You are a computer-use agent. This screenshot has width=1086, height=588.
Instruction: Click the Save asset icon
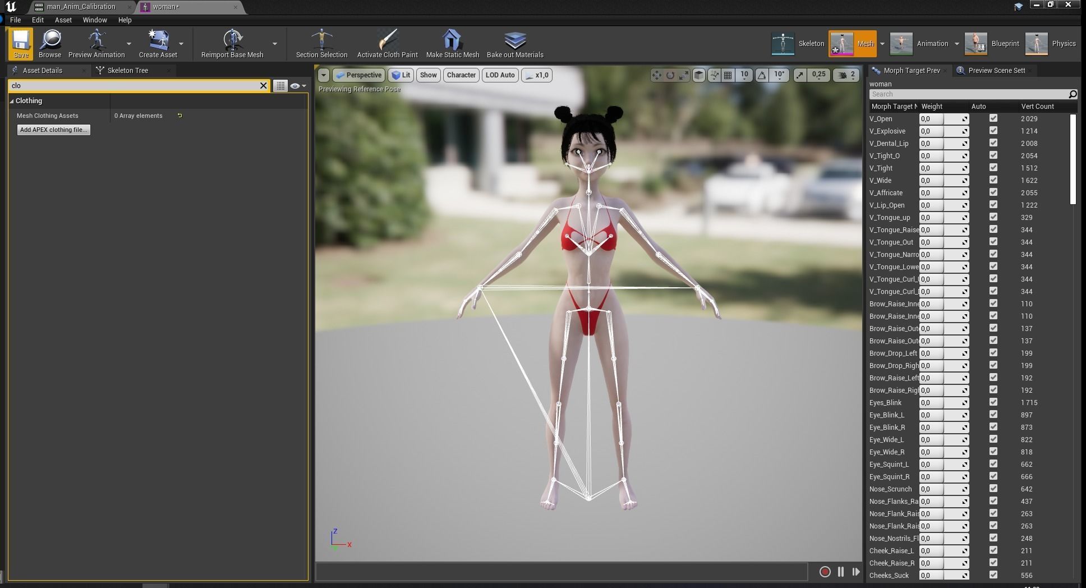click(x=21, y=44)
